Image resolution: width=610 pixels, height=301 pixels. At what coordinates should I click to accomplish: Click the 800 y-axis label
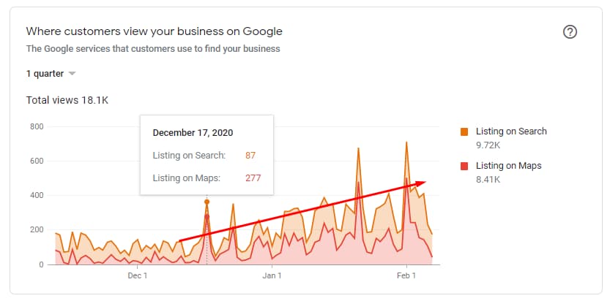click(x=37, y=127)
